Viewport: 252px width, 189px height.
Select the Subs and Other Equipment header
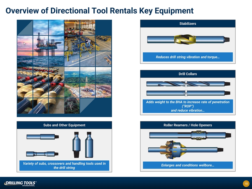(64, 125)
